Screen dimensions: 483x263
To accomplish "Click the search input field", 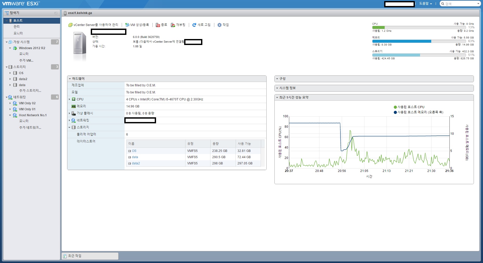I will pyautogui.click(x=460, y=4).
